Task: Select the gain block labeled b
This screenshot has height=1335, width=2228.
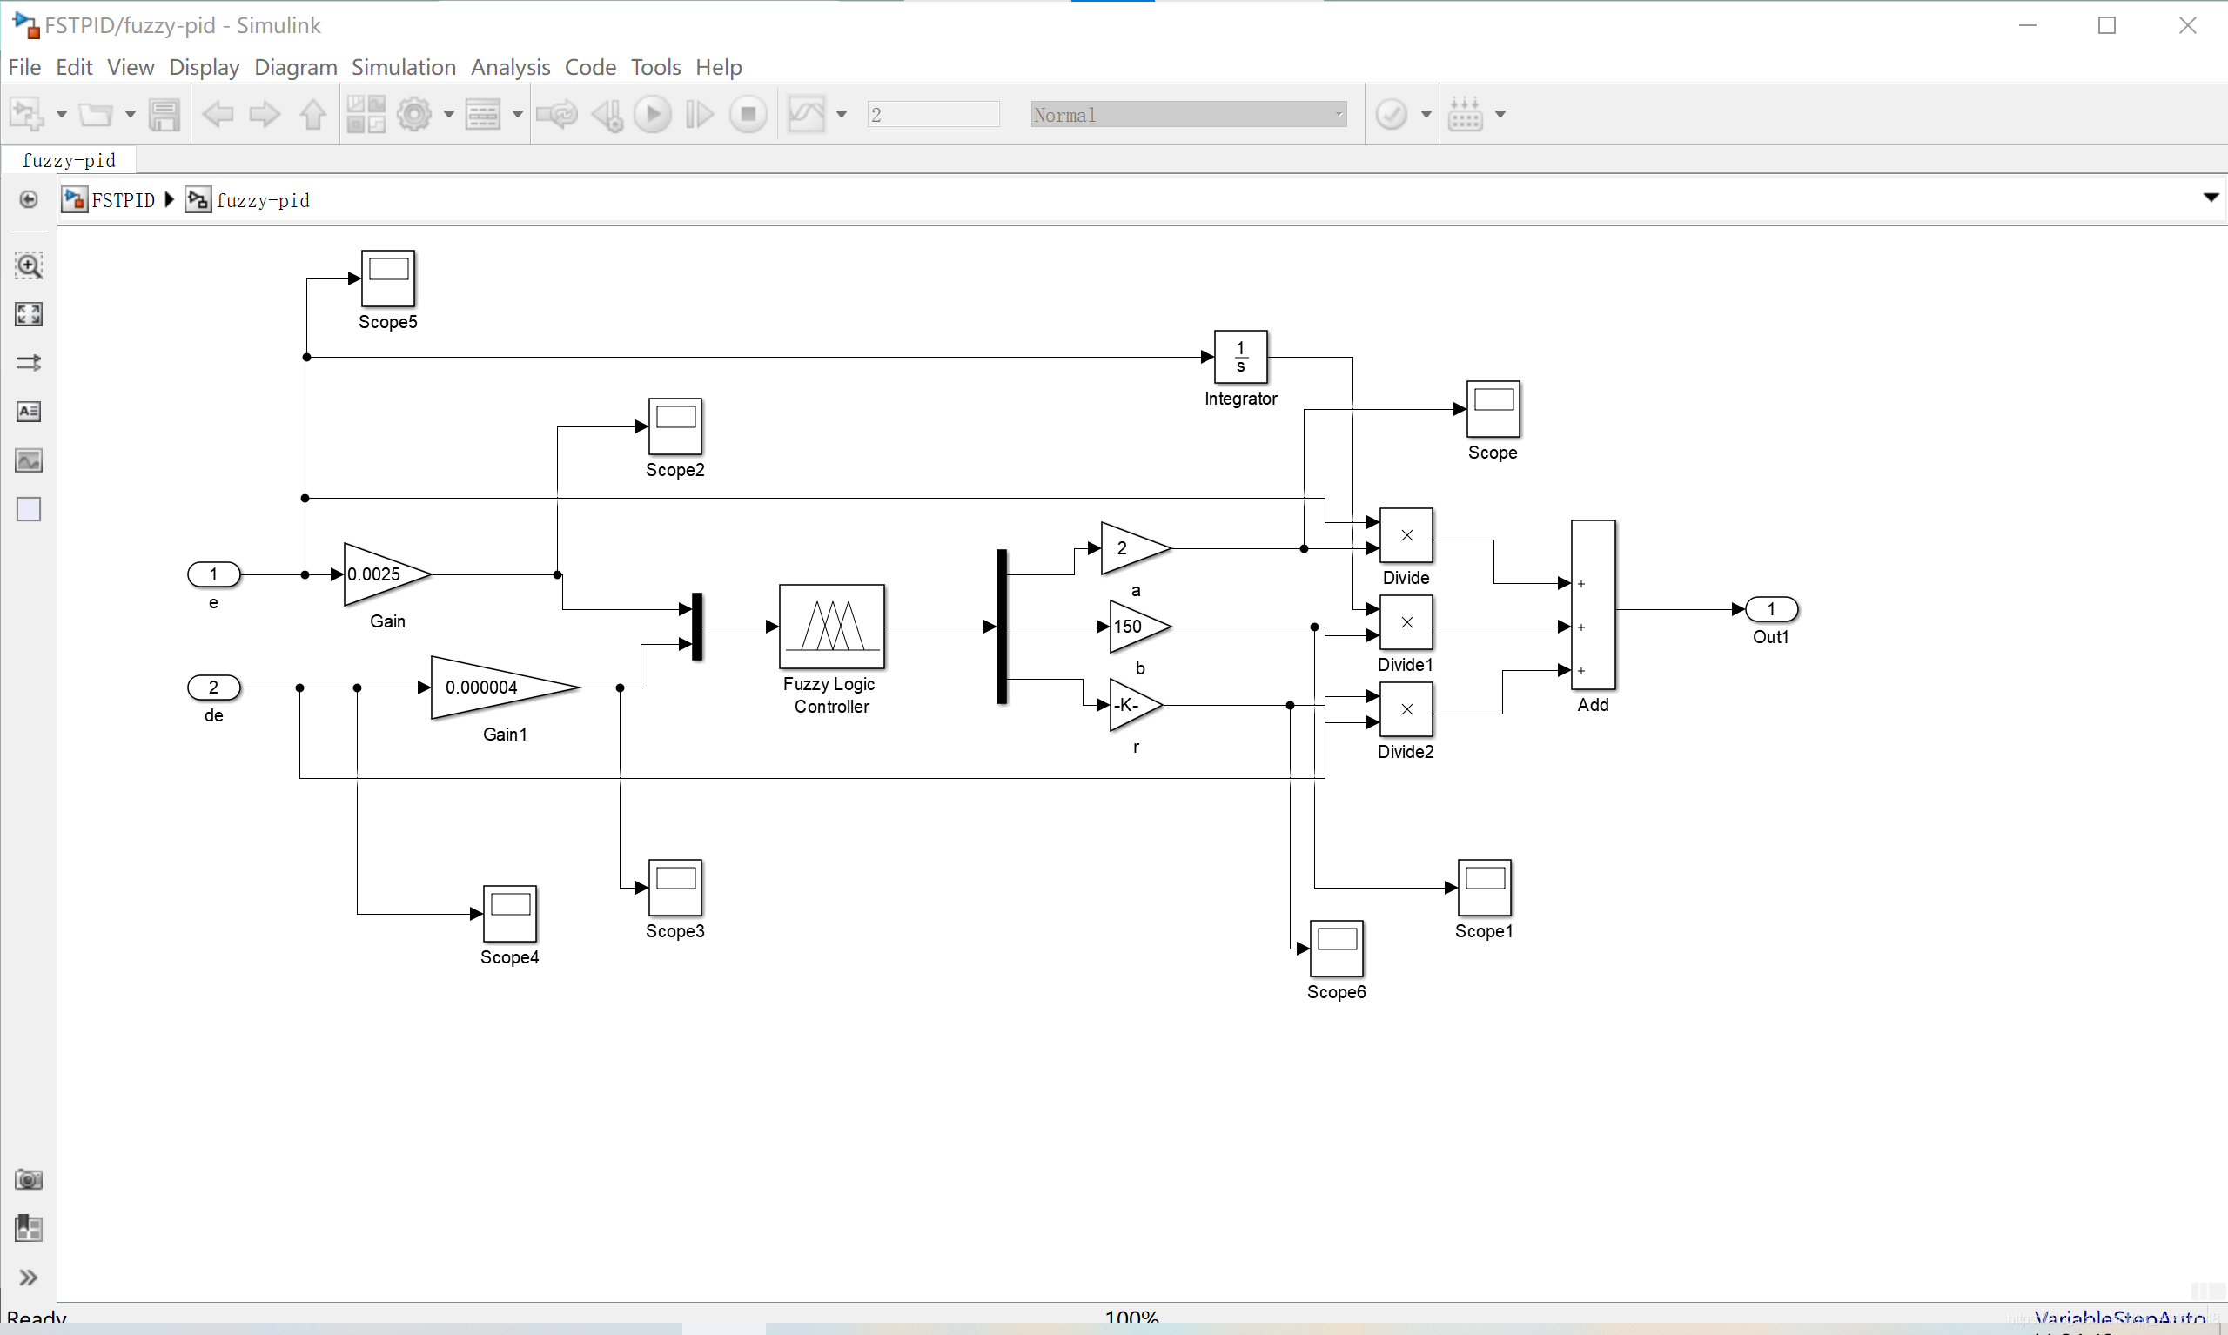Action: 1139,626
